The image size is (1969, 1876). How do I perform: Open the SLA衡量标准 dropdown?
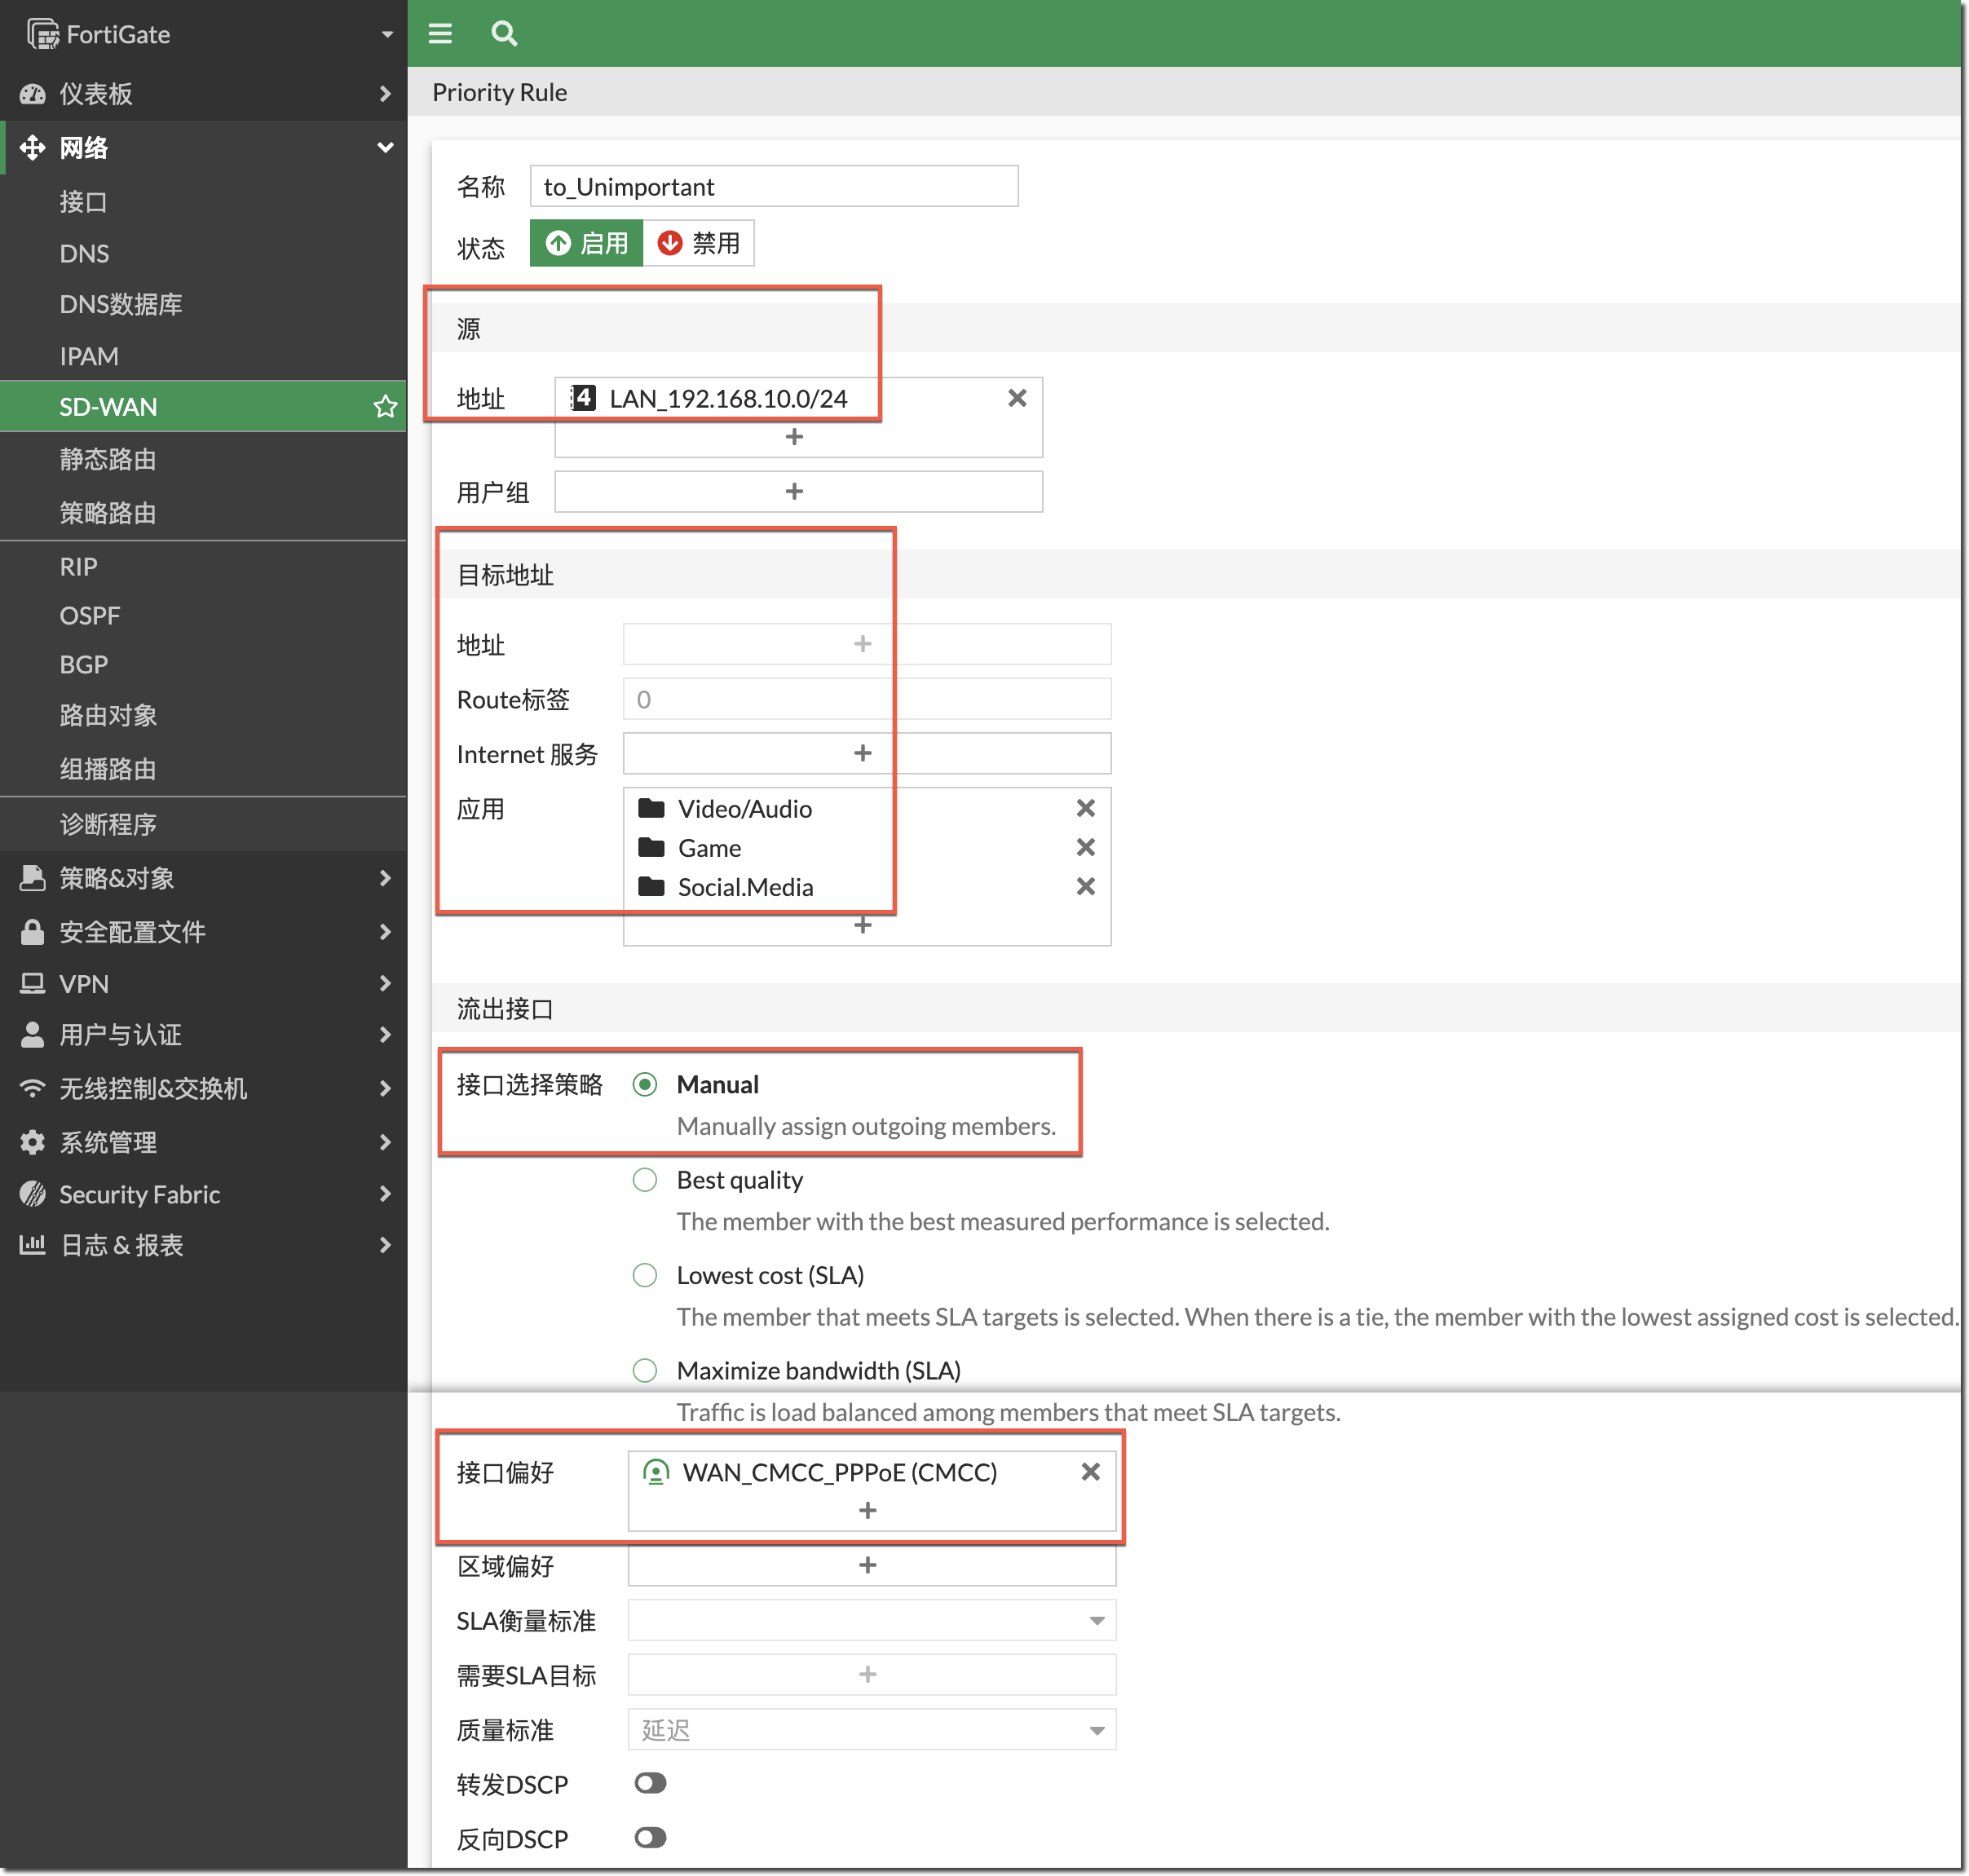coord(871,1620)
